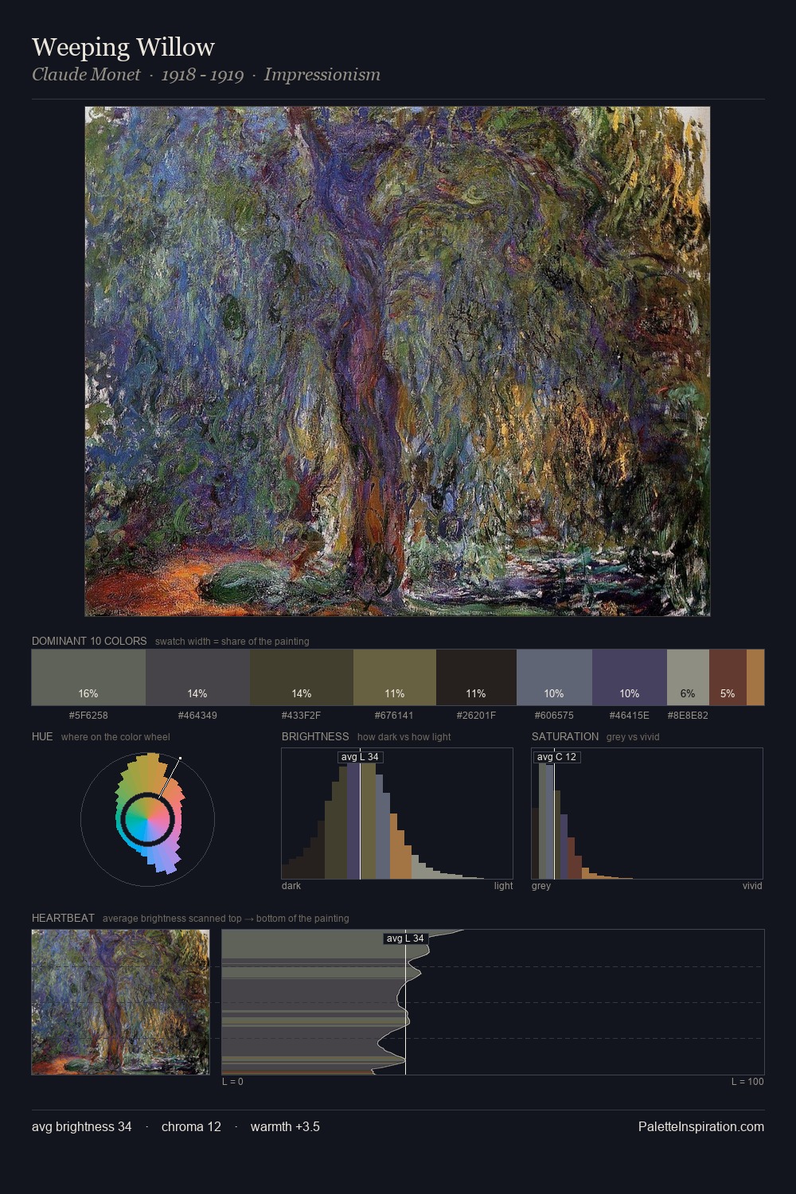Viewport: 796px width, 1194px height.
Task: Choose the dark olive swatch above #433F2F
Action: pos(302,677)
